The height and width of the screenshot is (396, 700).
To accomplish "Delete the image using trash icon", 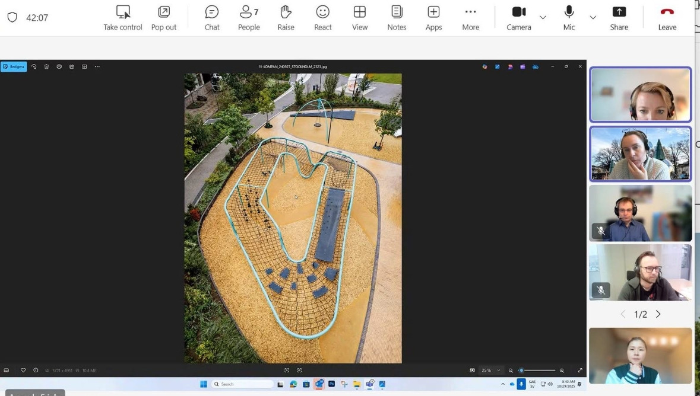I will click(46, 66).
